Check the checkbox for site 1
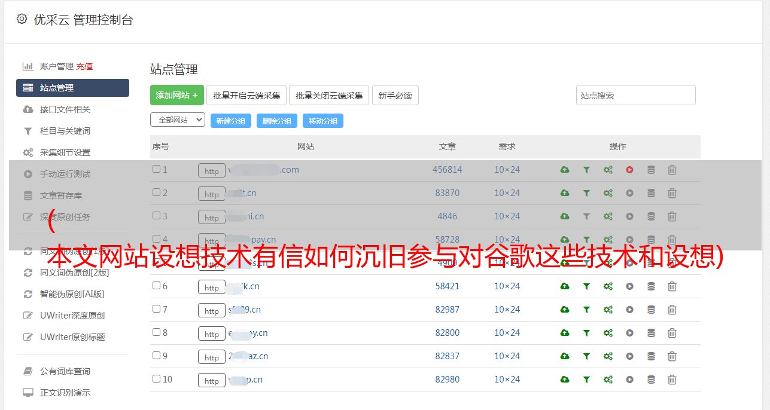The height and width of the screenshot is (410, 770). click(156, 169)
